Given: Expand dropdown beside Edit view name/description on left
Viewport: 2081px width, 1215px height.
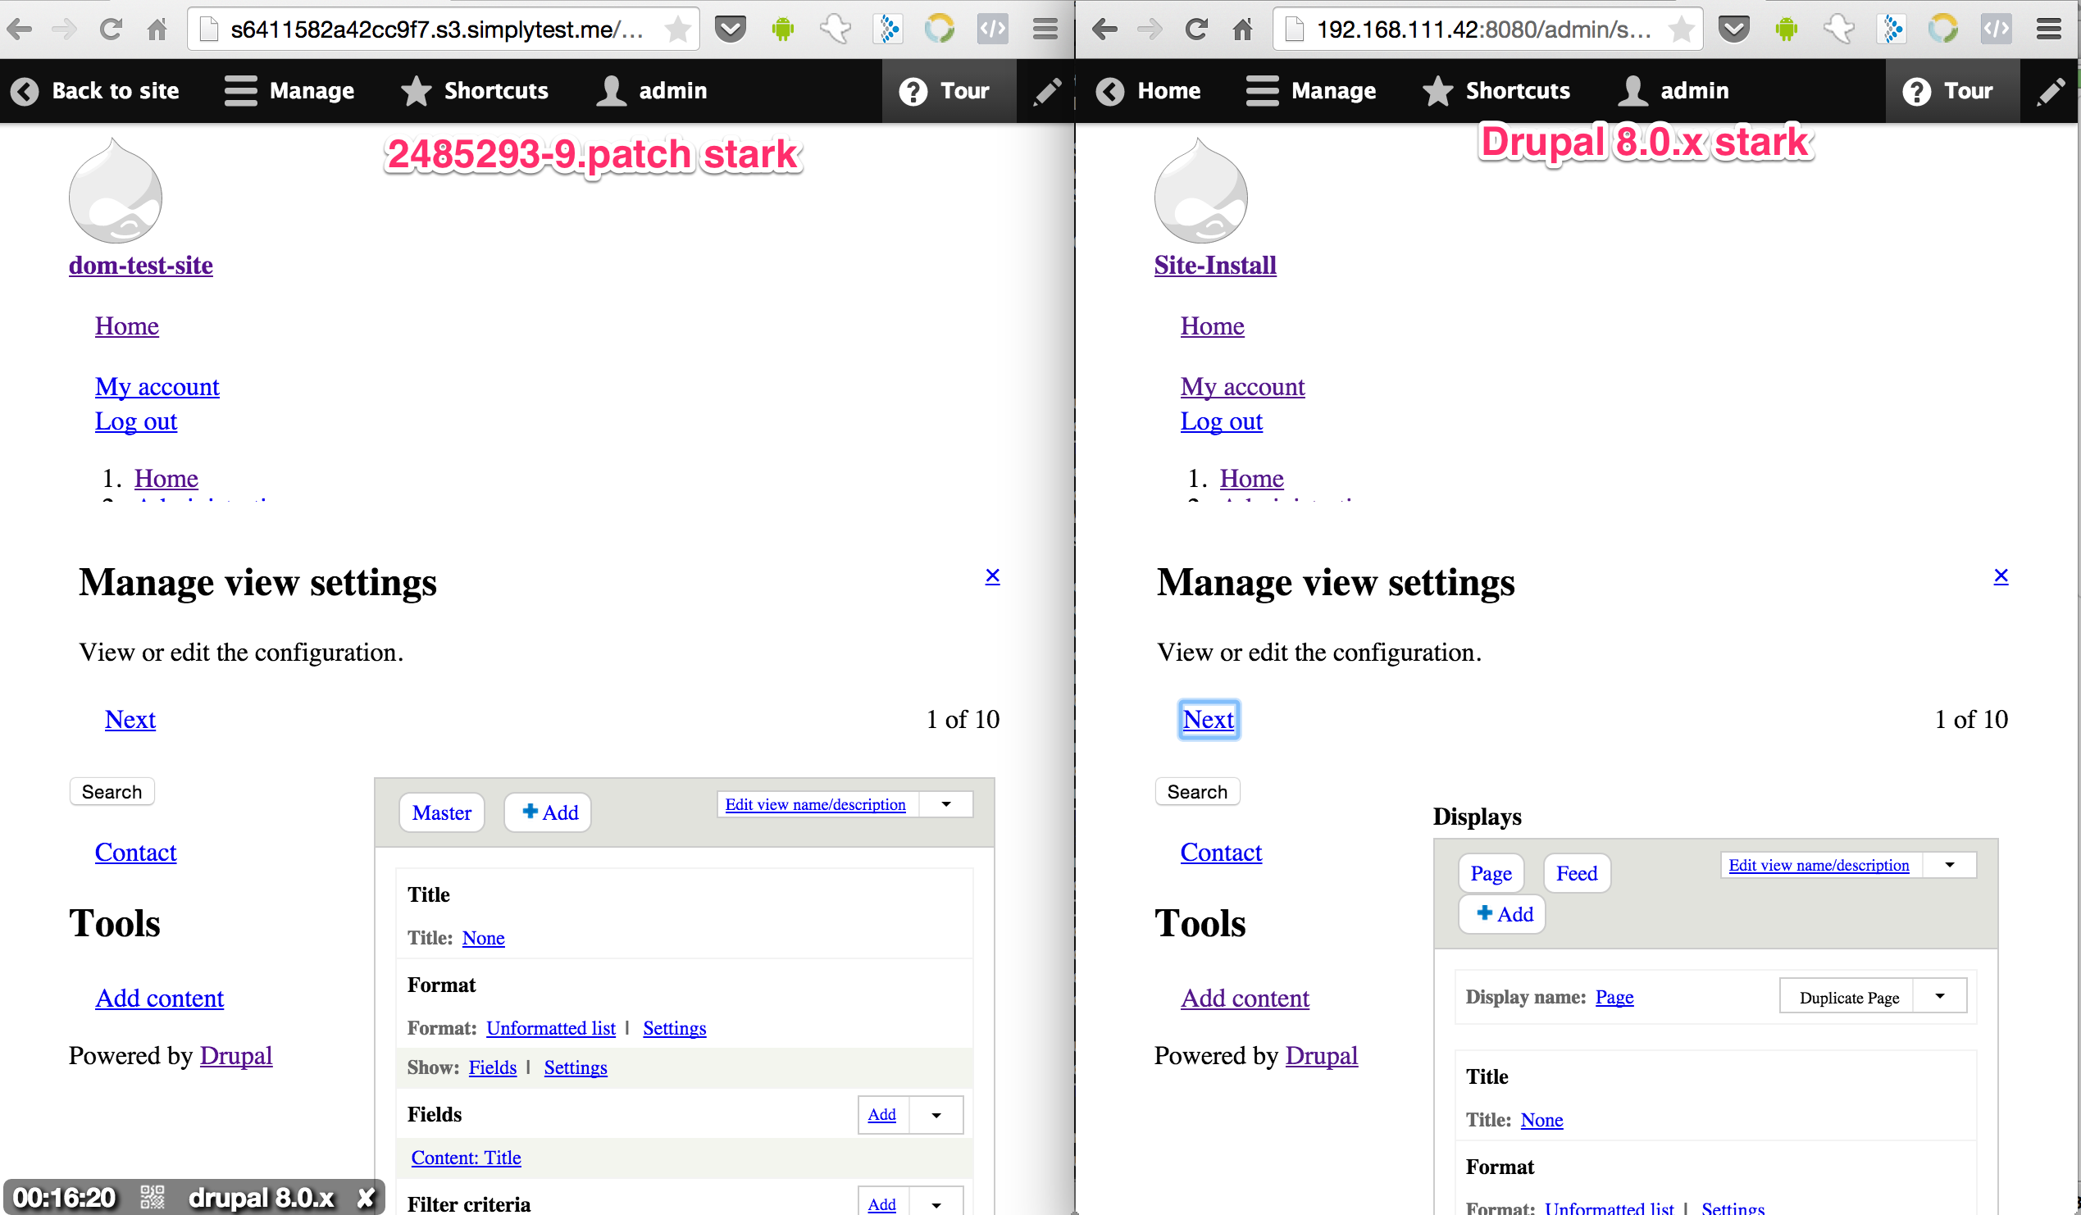Looking at the screenshot, I should (946, 804).
